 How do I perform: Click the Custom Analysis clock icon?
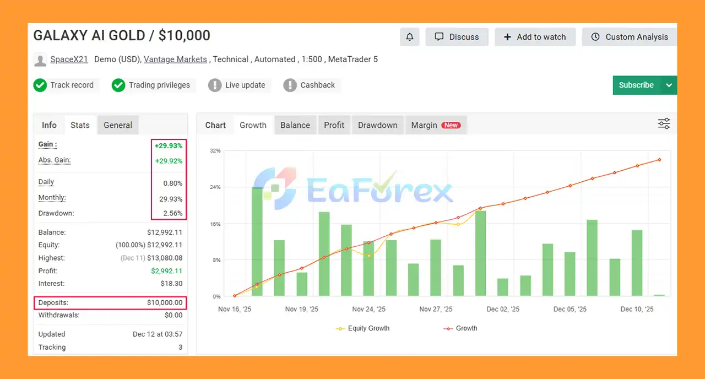pos(595,37)
